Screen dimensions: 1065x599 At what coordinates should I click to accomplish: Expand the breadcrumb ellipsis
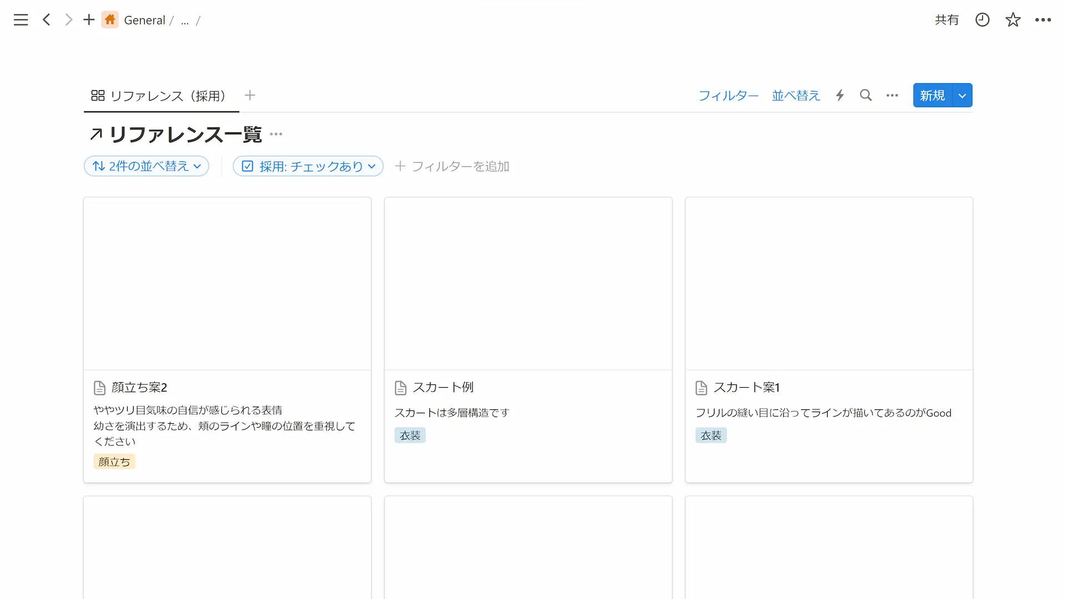pos(185,21)
